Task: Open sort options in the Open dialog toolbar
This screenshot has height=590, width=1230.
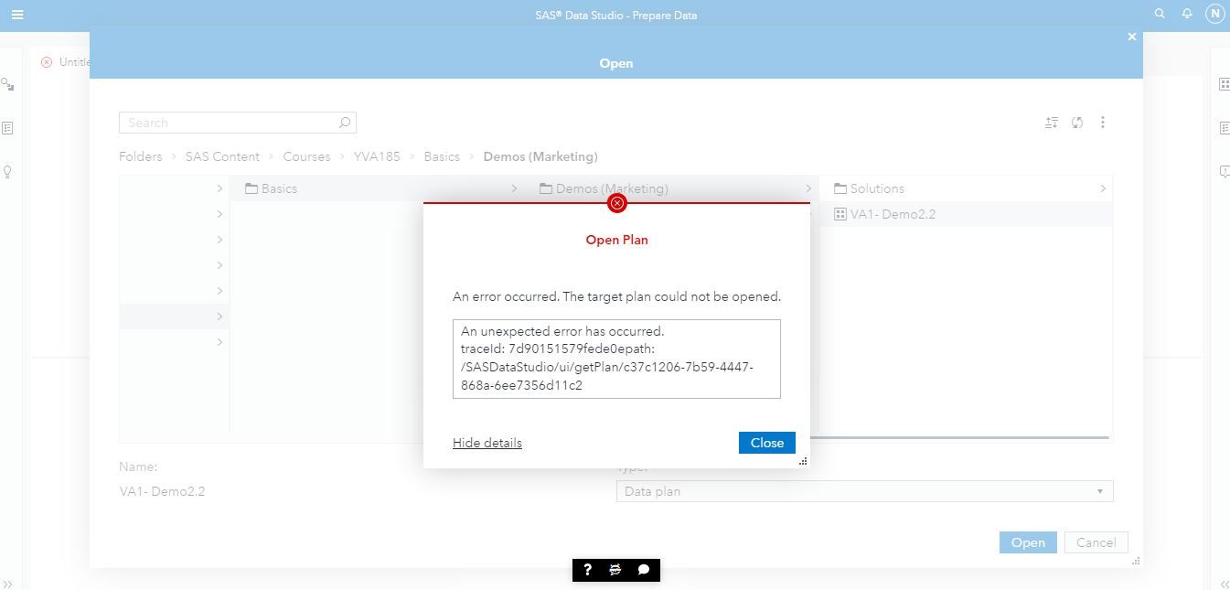Action: click(x=1051, y=122)
